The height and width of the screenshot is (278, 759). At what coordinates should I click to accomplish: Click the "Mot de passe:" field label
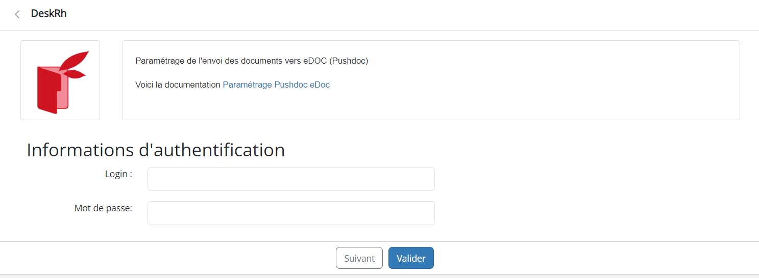pos(103,208)
